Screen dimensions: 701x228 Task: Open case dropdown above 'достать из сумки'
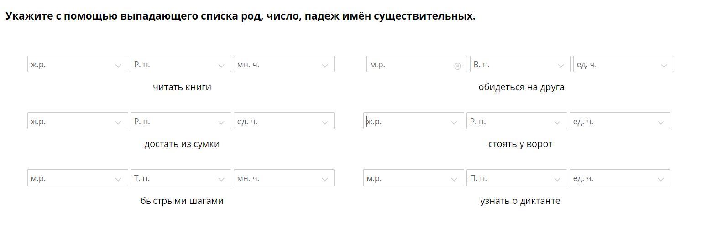[181, 121]
